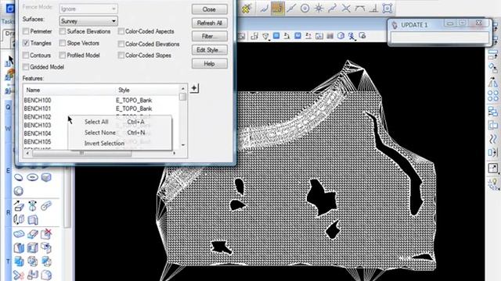Image resolution: width=501 pixels, height=281 pixels.
Task: Select the Trim Solids scissors tool
Action: [x=19, y=276]
